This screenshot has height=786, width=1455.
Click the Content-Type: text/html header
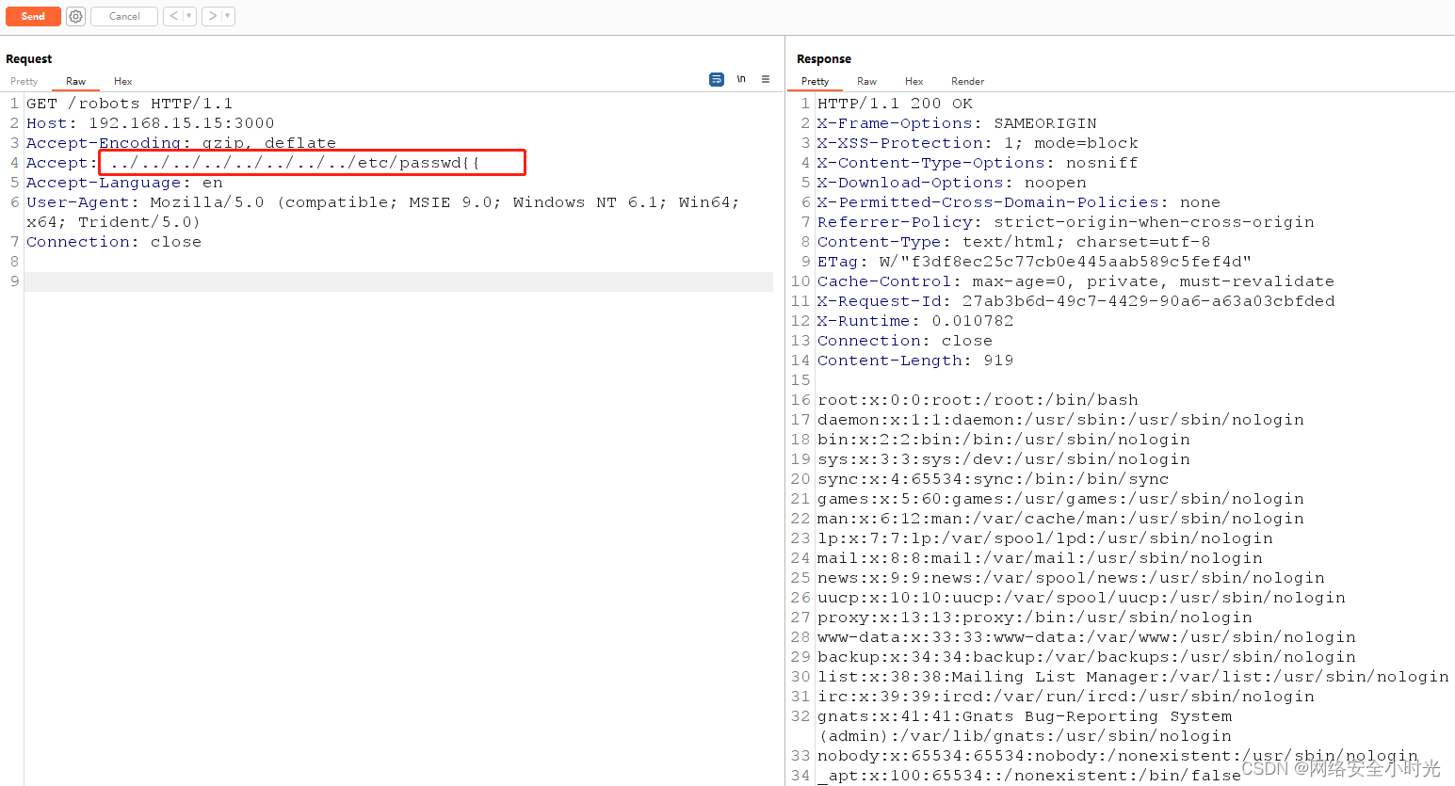coord(1014,242)
